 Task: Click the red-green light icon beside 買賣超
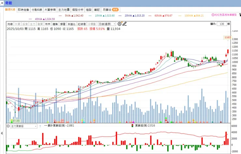click(132, 126)
